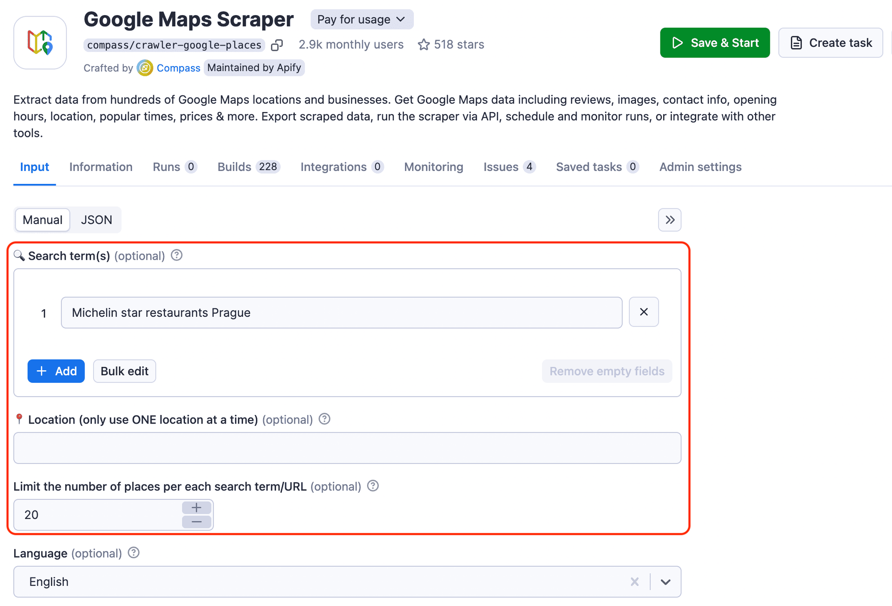Open the Monitoring tab
892x606 pixels.
coord(434,167)
